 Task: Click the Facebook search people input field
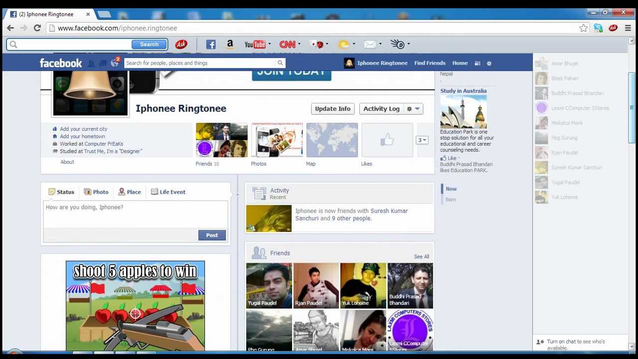[x=200, y=63]
